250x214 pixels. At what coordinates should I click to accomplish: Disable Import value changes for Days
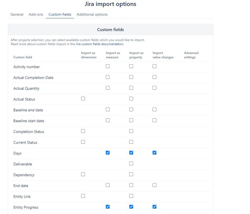tap(154, 153)
